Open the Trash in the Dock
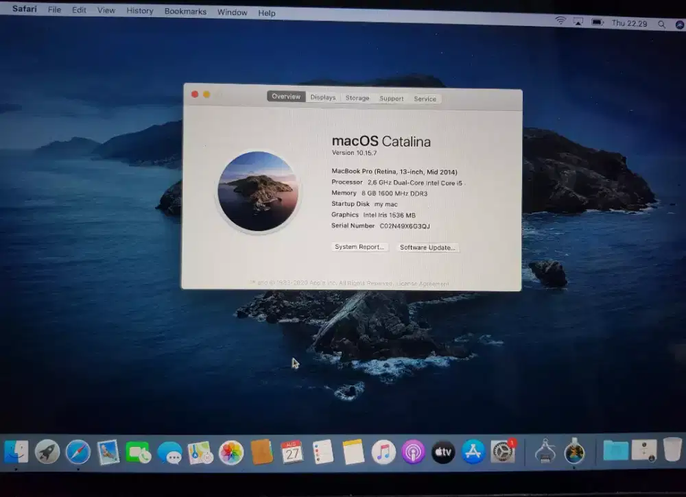Viewport: 686px width, 497px height. pos(673,449)
